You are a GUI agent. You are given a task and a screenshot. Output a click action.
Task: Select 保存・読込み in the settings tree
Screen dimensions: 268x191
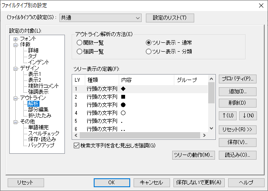click(42, 139)
